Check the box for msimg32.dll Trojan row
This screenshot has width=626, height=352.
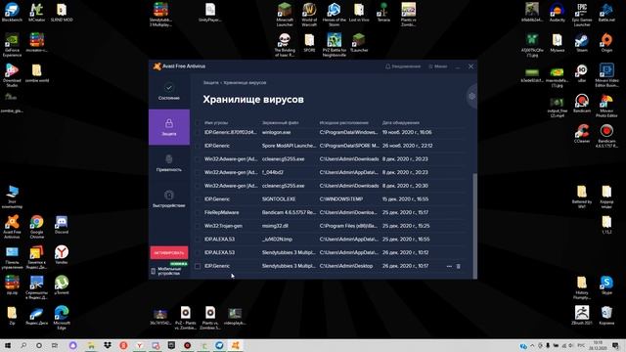(198, 226)
